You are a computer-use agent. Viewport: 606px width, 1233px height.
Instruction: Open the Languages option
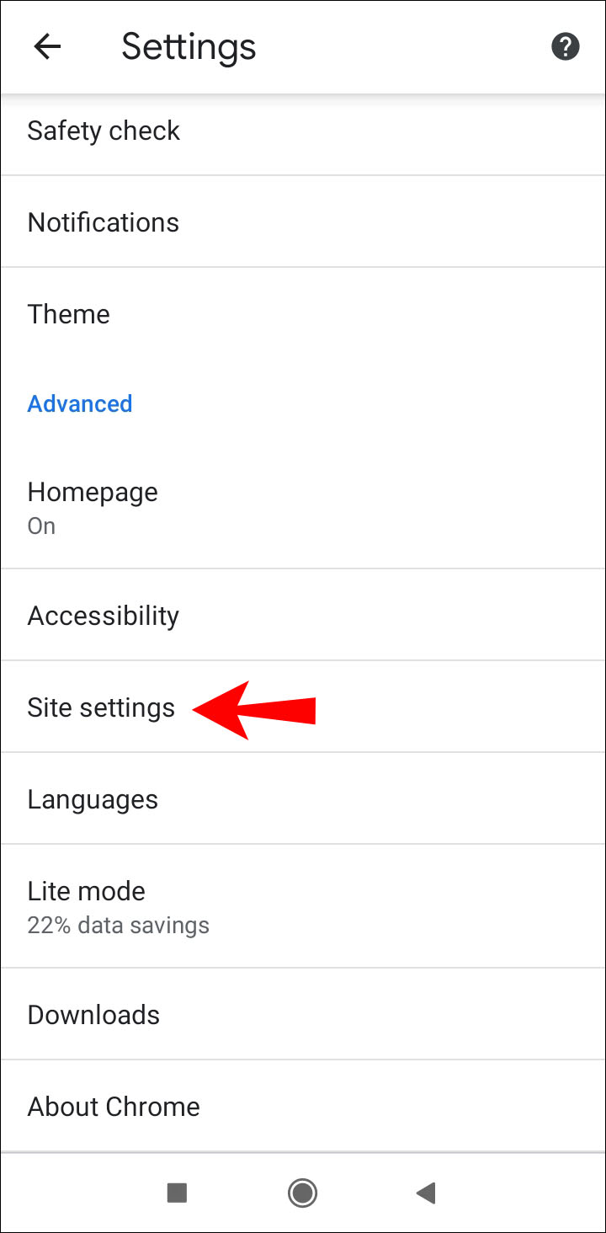pos(303,799)
